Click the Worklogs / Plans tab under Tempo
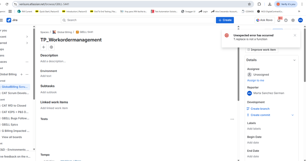The image size is (306, 161). (71, 160)
